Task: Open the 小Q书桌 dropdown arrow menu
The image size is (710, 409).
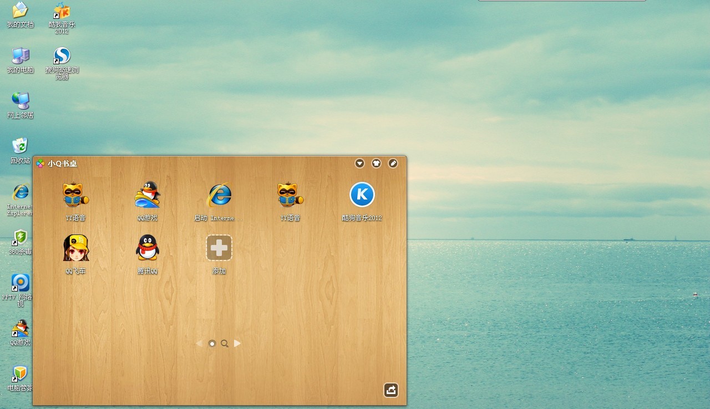Action: [x=359, y=163]
